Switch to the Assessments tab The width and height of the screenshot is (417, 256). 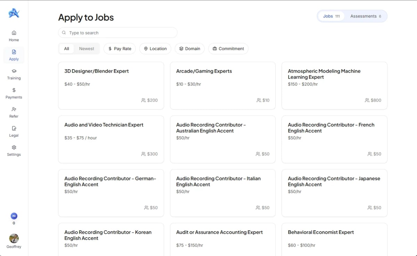click(366, 16)
